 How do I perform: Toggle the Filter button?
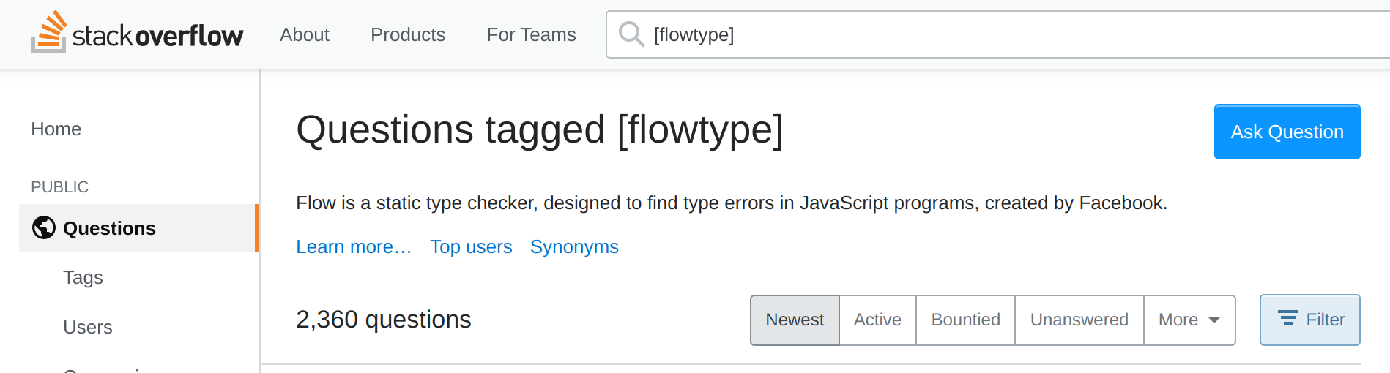(1310, 320)
